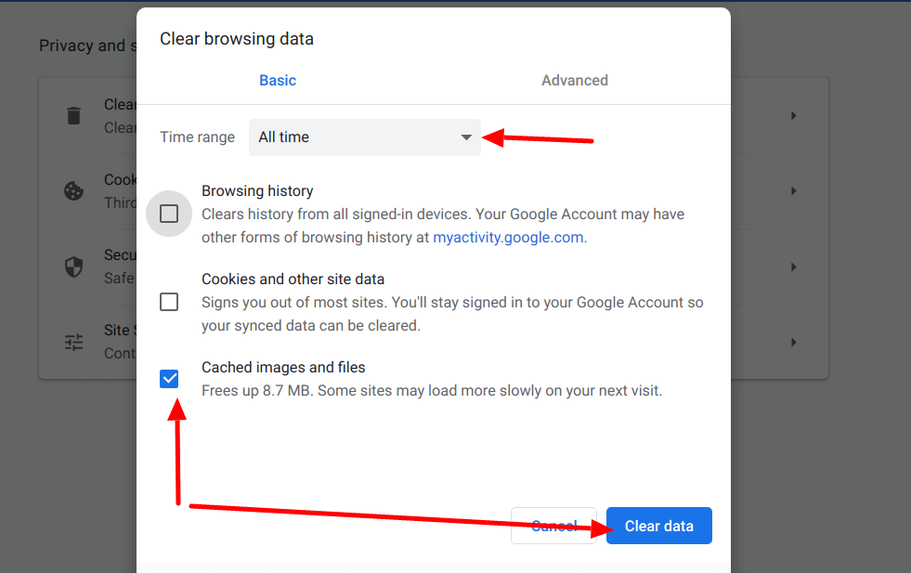The image size is (911, 573).
Task: Open the Time range All time dropdown
Action: pos(365,137)
